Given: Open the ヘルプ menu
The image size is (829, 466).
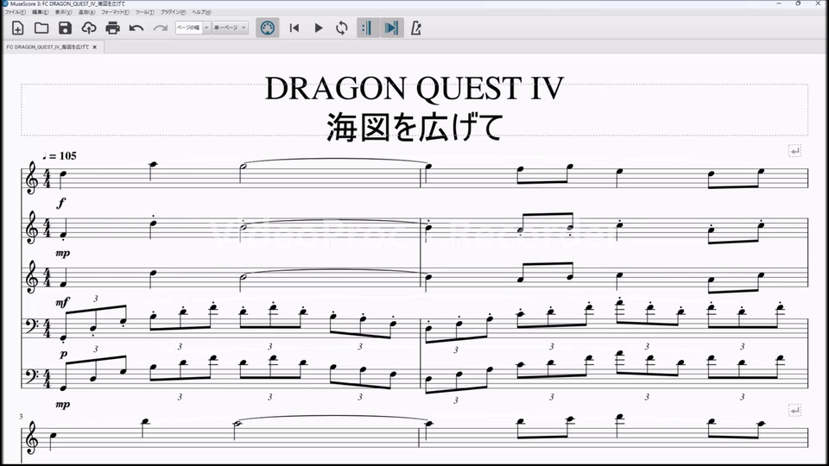Looking at the screenshot, I should tap(201, 12).
